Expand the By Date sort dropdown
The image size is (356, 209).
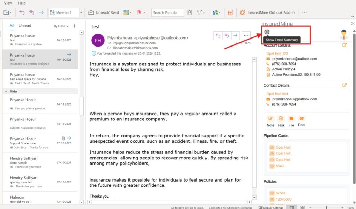tap(61, 26)
